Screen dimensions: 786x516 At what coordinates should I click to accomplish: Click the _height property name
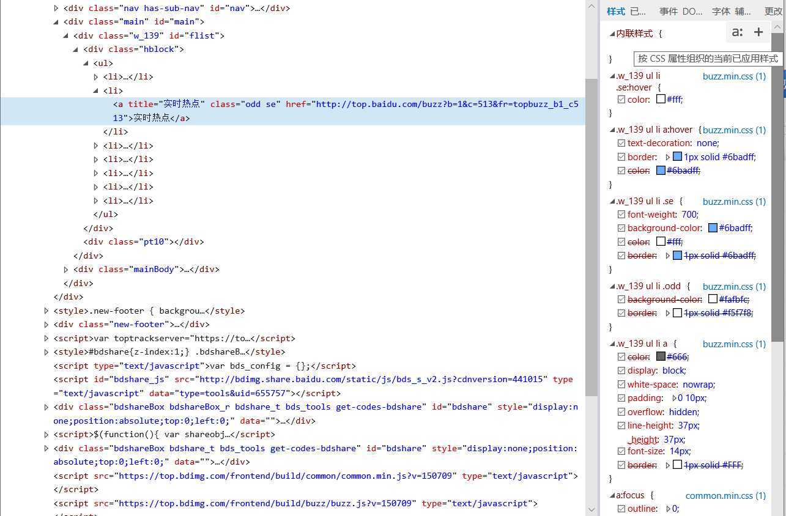(x=643, y=440)
